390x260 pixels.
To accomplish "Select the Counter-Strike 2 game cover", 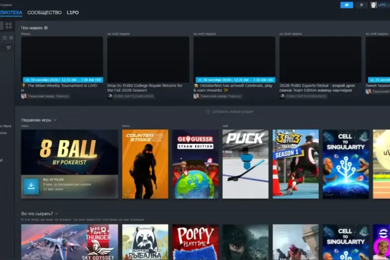I will [x=145, y=164].
